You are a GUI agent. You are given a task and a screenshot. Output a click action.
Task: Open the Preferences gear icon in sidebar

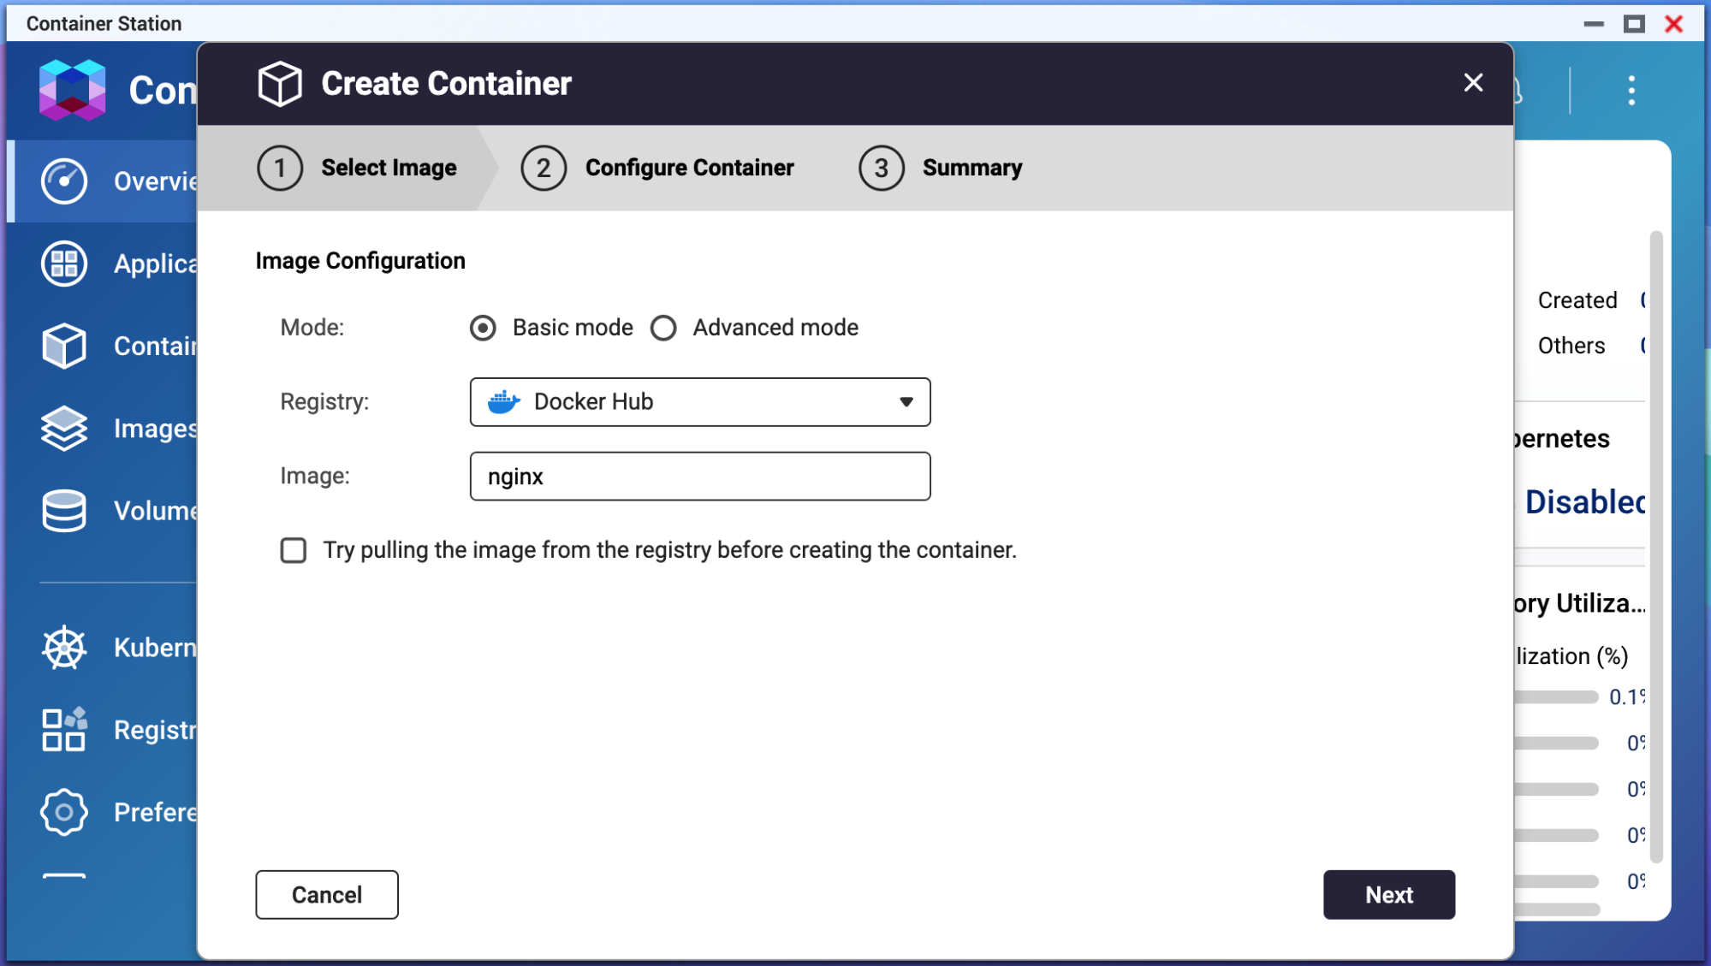64,811
